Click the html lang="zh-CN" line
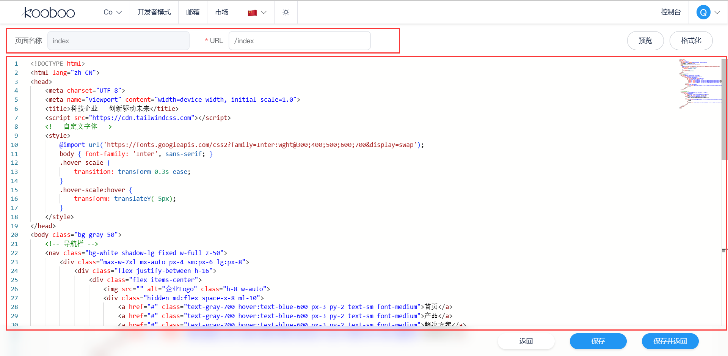Image resolution: width=728 pixels, height=356 pixels. click(x=65, y=72)
